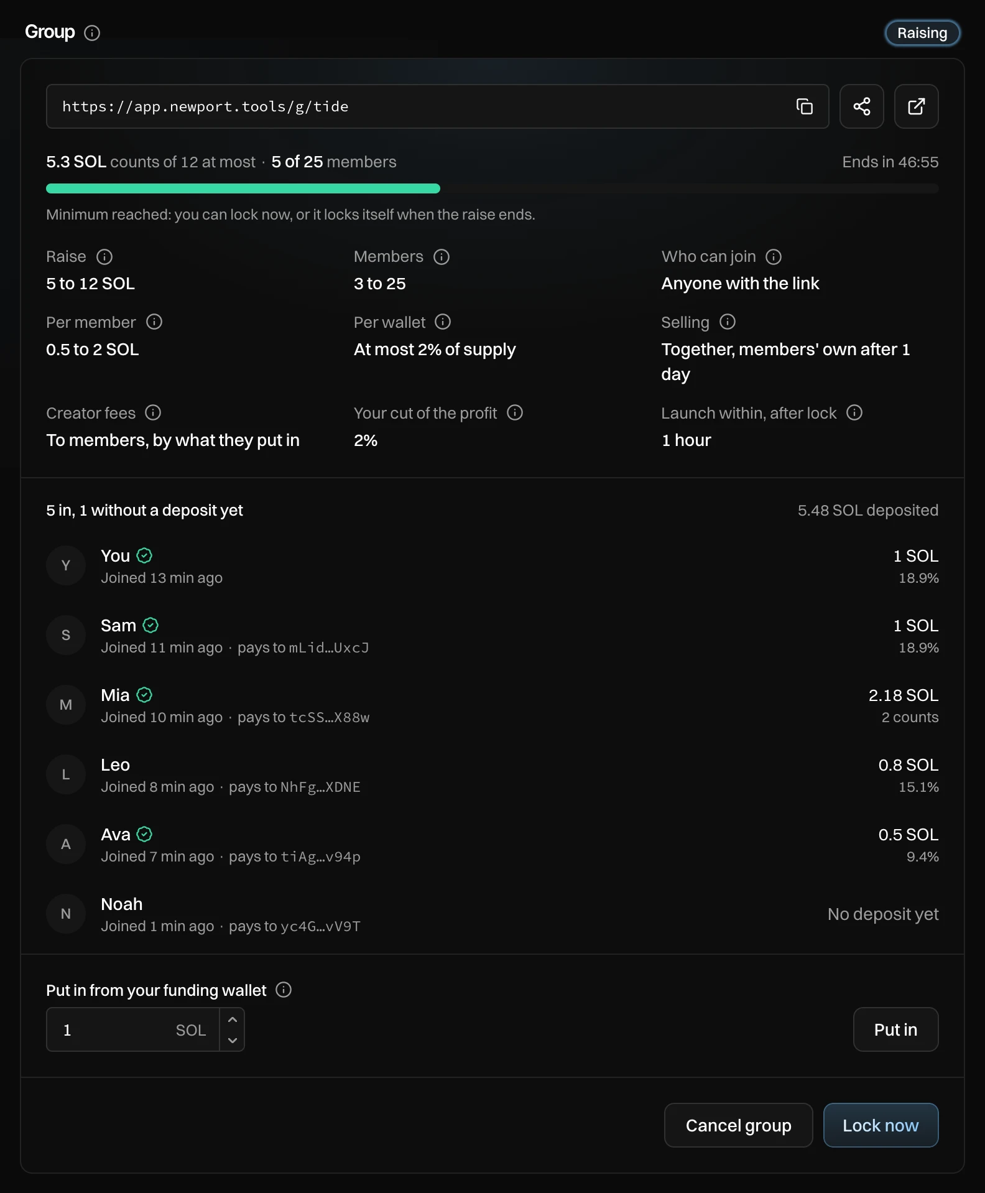Viewport: 985px width, 1193px height.
Task: Click the raise progress bar
Action: pos(492,188)
